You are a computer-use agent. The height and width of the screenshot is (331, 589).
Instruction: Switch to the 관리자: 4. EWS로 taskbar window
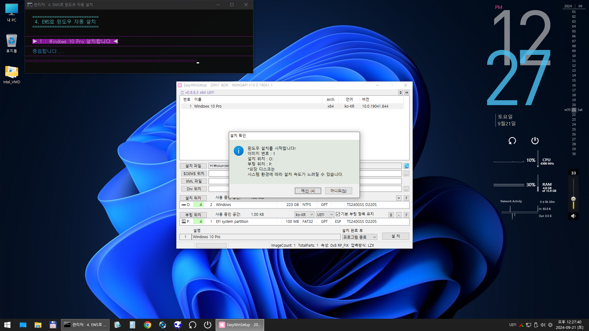[x=85, y=325]
